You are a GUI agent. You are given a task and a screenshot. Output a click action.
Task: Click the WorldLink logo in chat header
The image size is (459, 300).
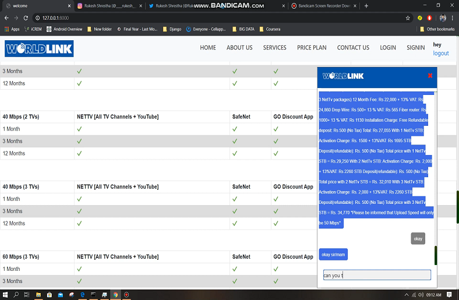pyautogui.click(x=343, y=76)
